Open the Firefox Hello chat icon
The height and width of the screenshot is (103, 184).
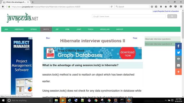(x=170, y=7)
